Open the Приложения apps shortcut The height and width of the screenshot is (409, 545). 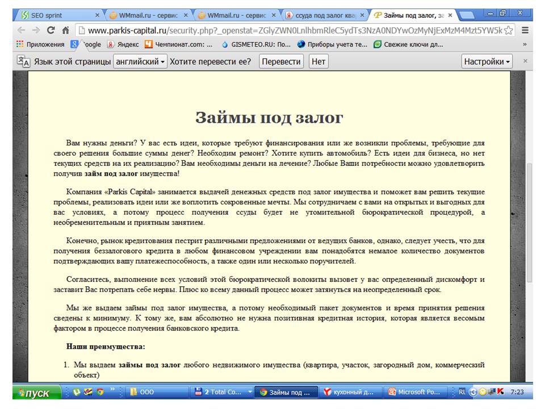point(40,44)
